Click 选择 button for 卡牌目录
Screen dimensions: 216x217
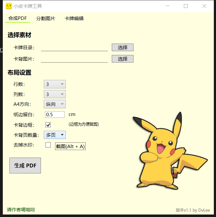(x=122, y=47)
